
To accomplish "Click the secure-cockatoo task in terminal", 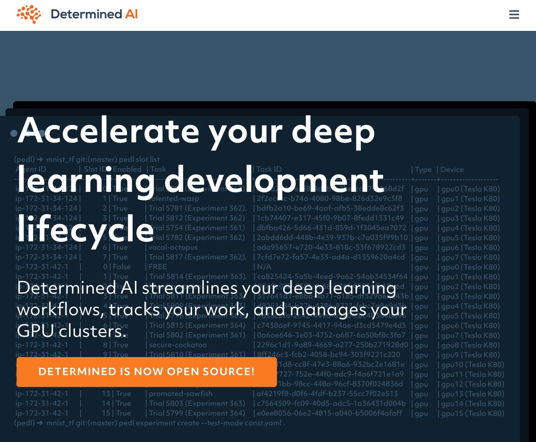I will click(178, 345).
